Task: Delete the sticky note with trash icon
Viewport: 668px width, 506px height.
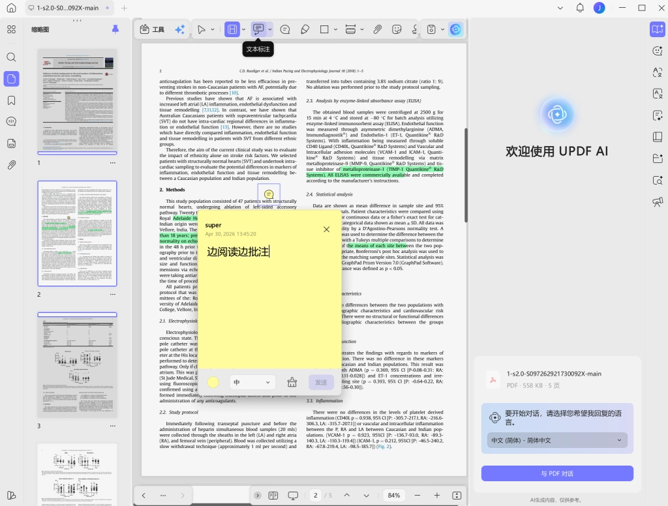Action: (292, 383)
